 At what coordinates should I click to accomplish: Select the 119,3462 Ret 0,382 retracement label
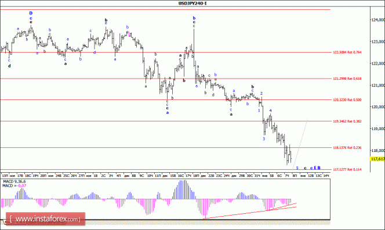click(x=347, y=121)
